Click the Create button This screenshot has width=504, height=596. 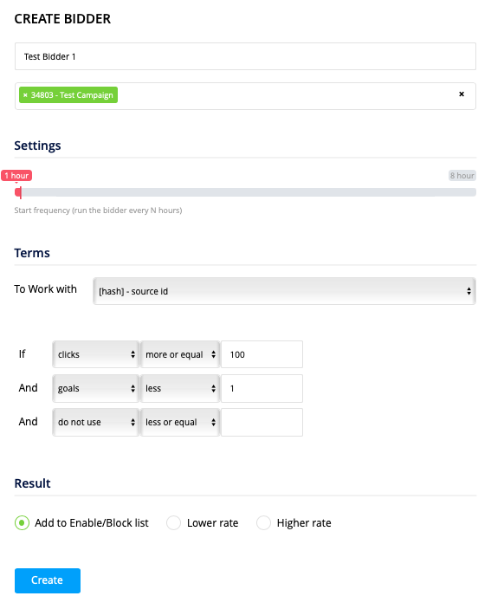48,580
